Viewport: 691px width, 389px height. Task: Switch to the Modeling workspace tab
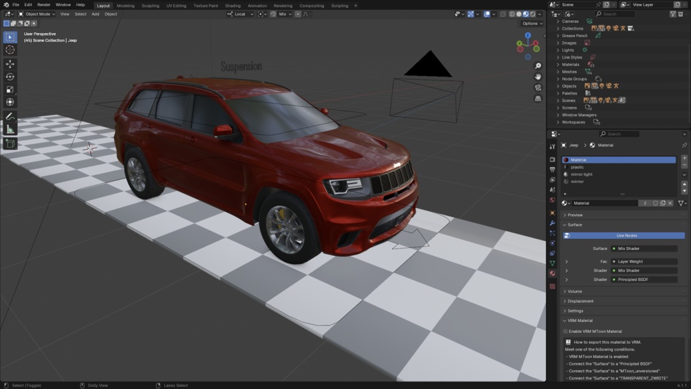(126, 5)
